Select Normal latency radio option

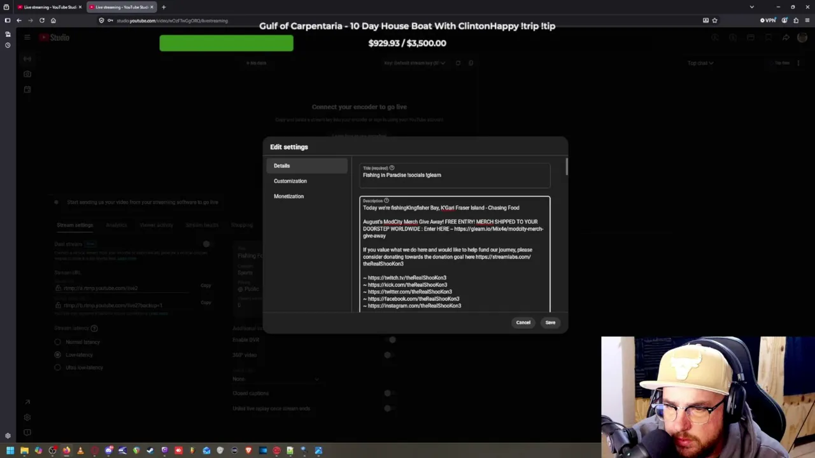(x=58, y=342)
